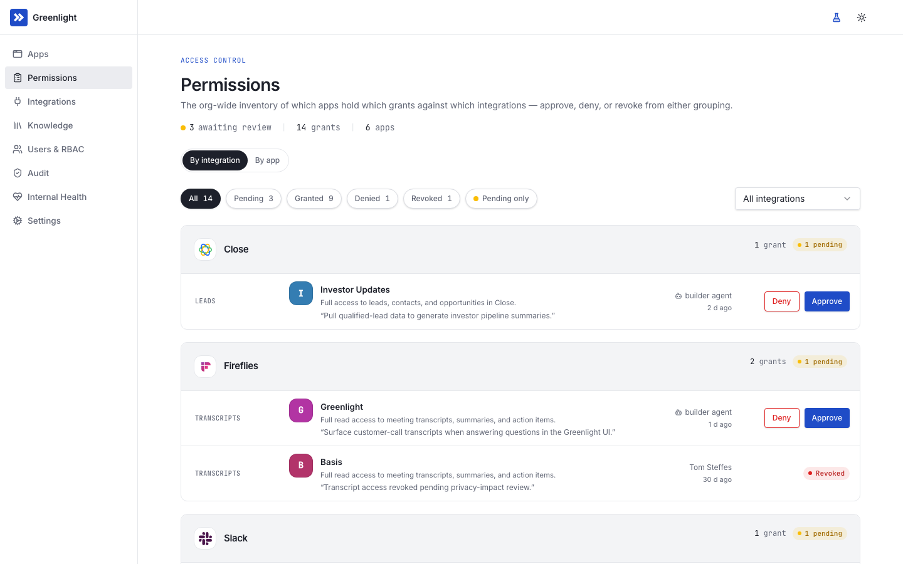Filter by Revoked 1
This screenshot has width=903, height=564.
[x=431, y=199]
